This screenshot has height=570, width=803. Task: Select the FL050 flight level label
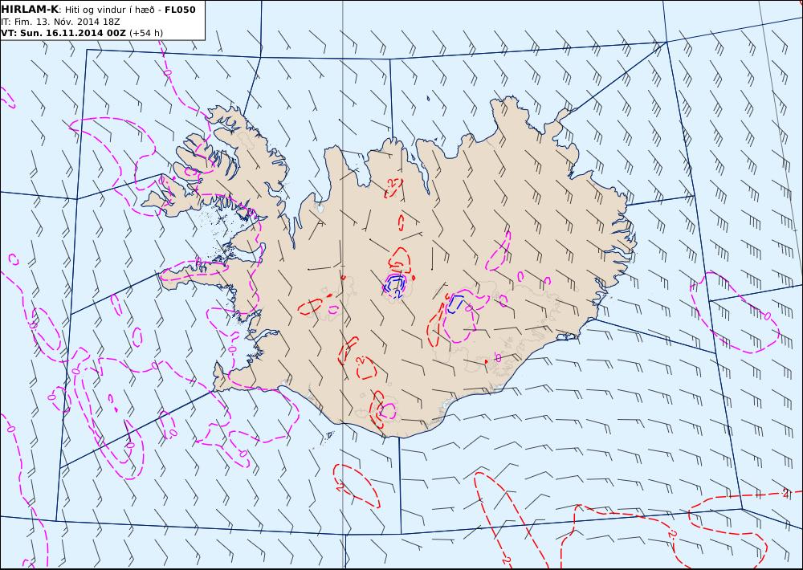pos(180,10)
